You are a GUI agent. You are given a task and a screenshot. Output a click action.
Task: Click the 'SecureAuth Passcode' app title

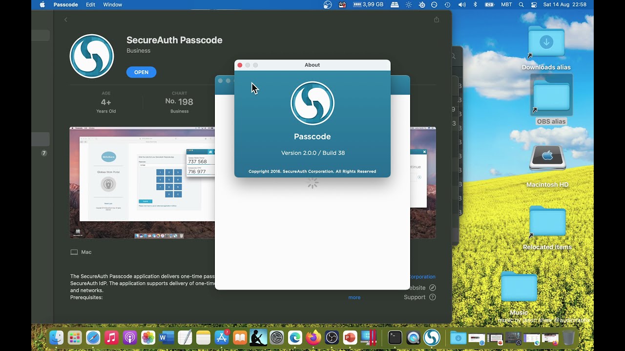click(x=174, y=40)
